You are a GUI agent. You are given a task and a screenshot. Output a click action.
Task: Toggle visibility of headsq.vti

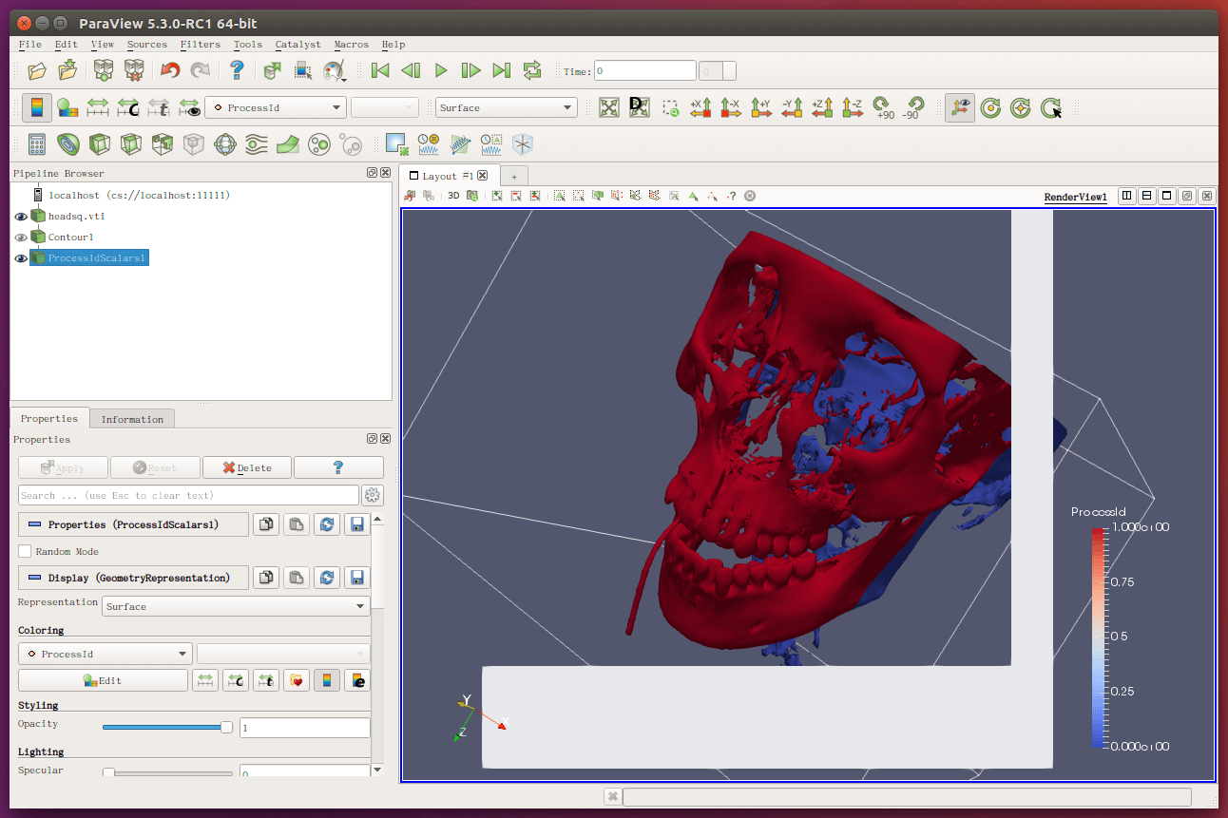(x=21, y=217)
